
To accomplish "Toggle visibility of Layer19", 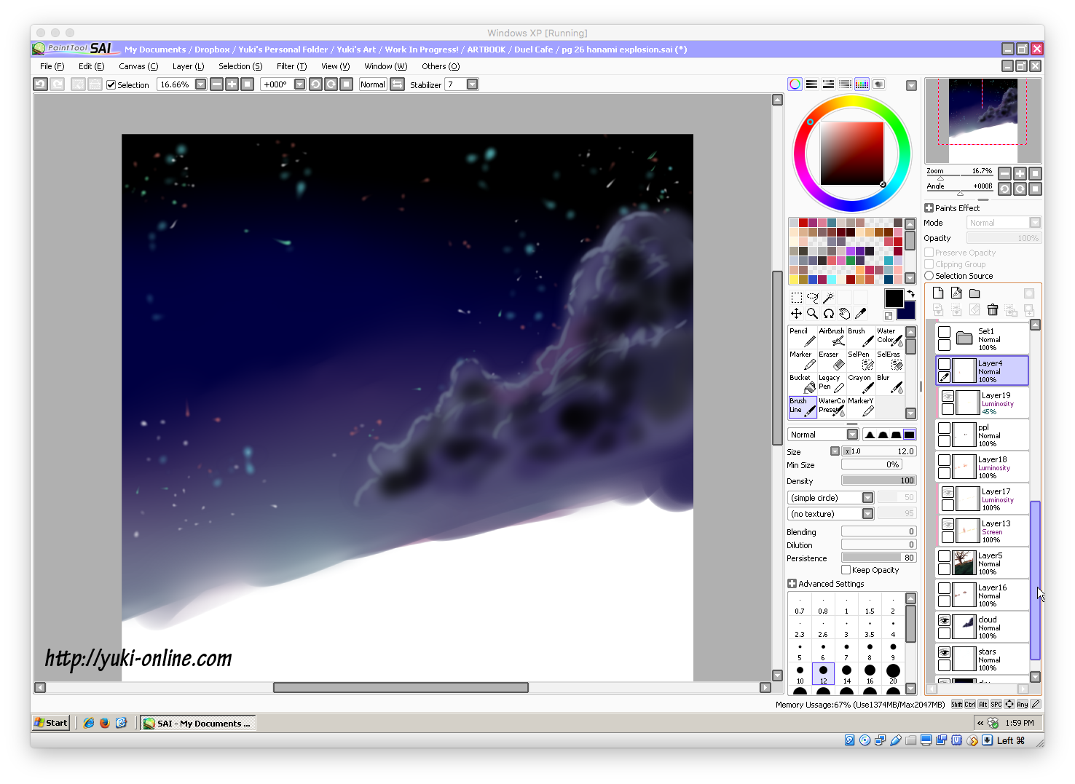I will (x=948, y=396).
